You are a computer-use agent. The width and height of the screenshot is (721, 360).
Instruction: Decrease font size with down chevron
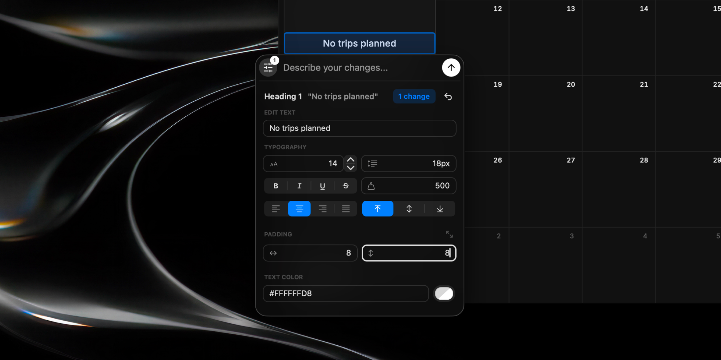point(351,168)
